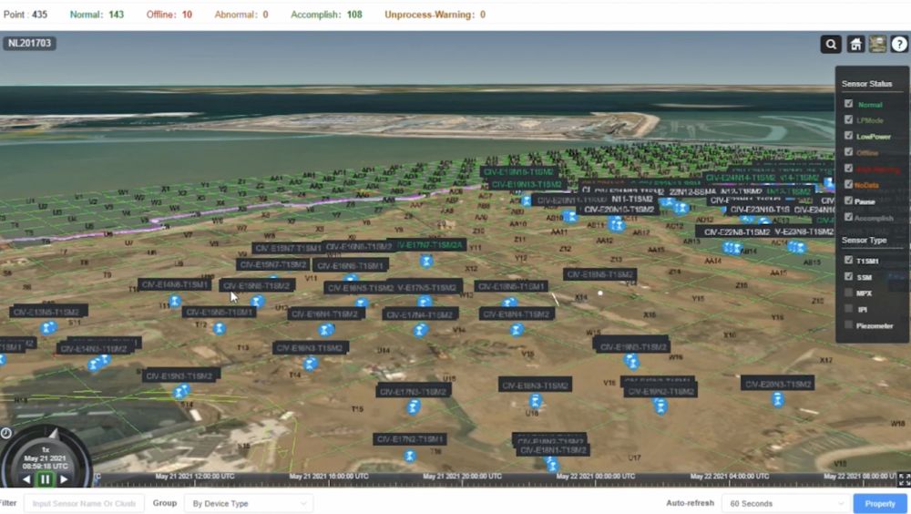Open the help question mark icon
Viewport: 911px width, 514px height.
[899, 44]
